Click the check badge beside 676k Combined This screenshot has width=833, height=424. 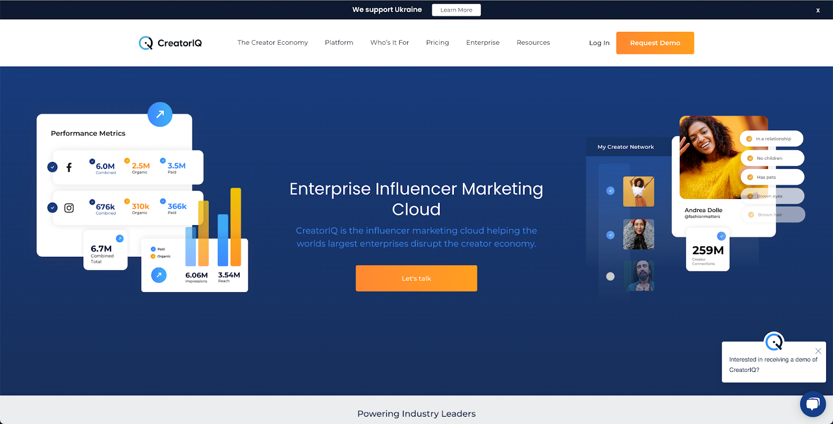pos(92,202)
